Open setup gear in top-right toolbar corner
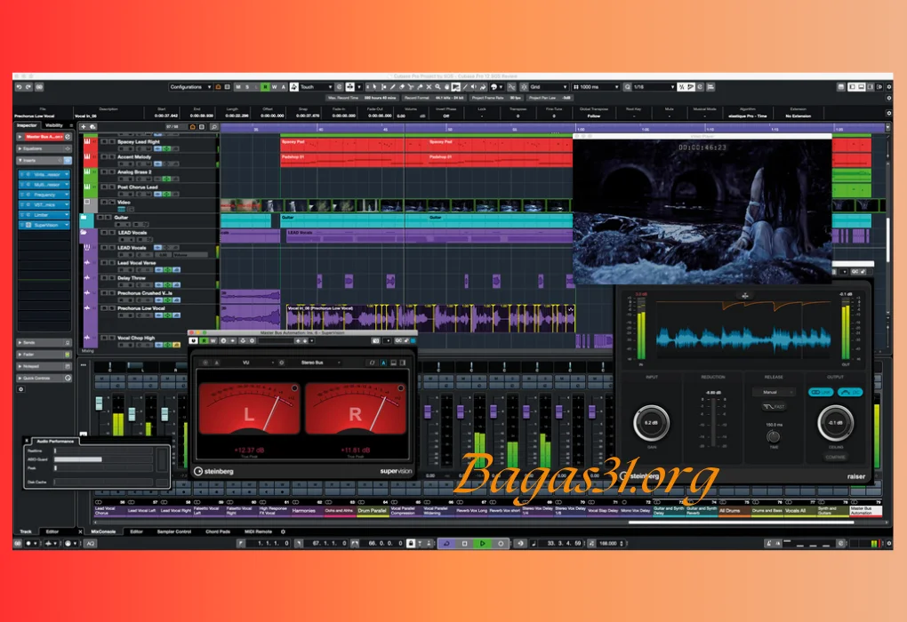Image resolution: width=907 pixels, height=622 pixels. click(x=889, y=87)
